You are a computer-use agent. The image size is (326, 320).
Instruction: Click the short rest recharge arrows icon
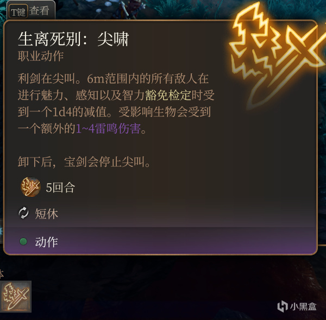click(x=23, y=213)
